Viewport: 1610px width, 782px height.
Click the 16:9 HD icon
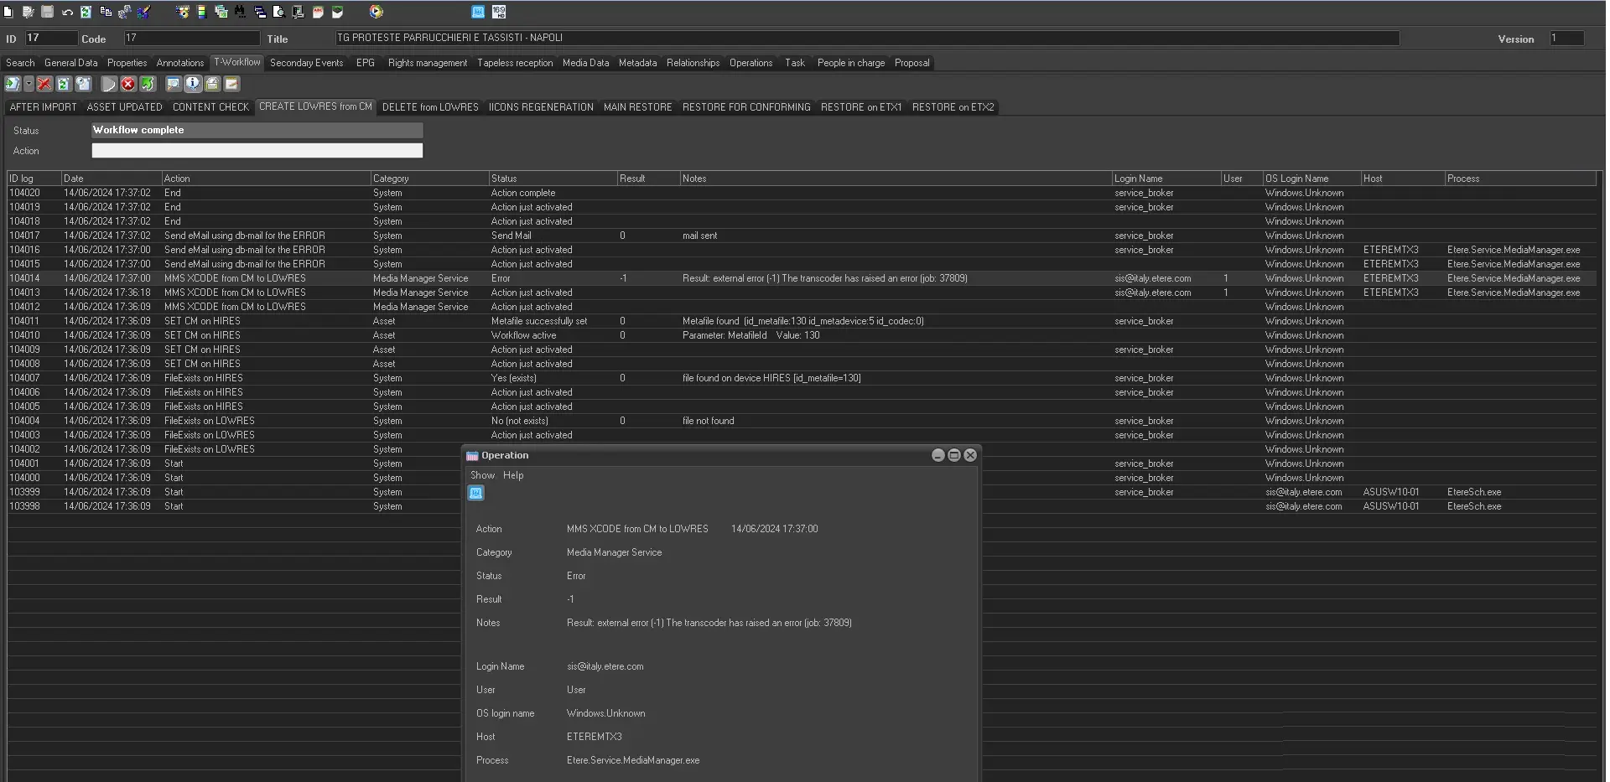[499, 12]
